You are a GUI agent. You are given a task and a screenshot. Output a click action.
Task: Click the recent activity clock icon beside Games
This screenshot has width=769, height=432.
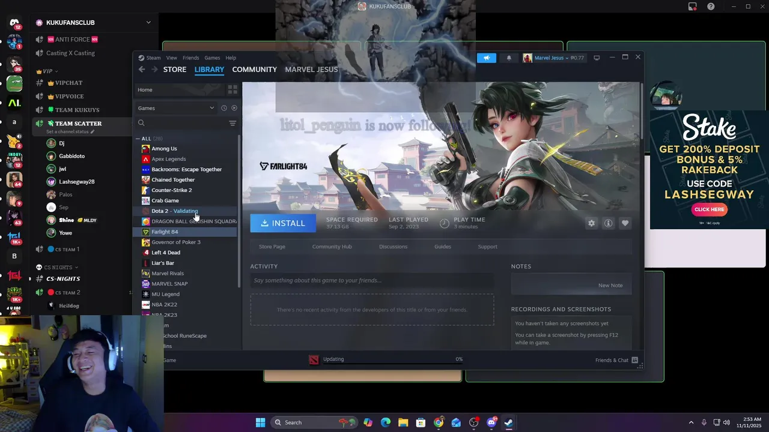click(x=223, y=108)
